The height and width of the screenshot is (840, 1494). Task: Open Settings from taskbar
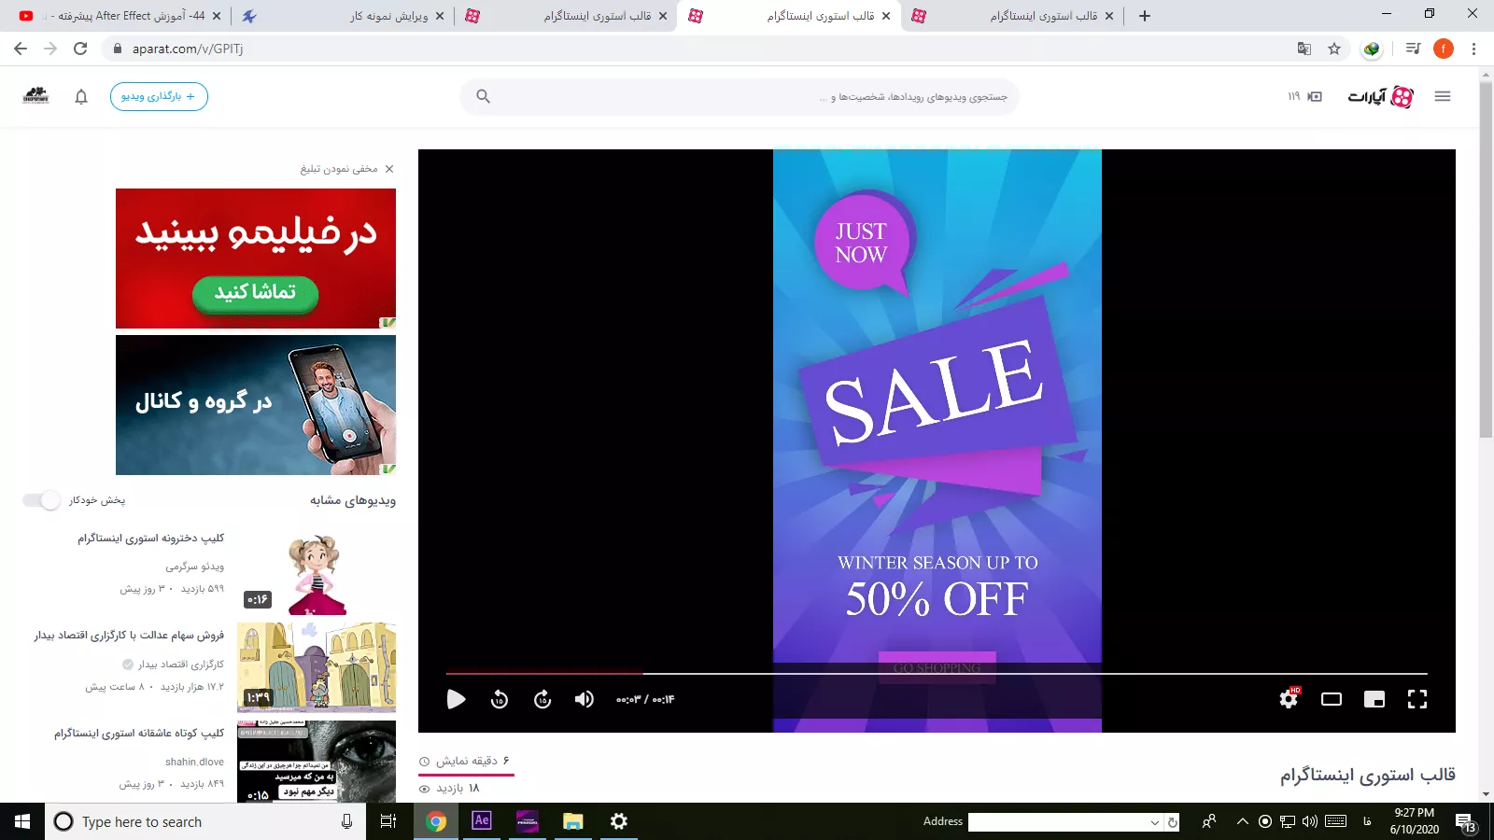619,821
